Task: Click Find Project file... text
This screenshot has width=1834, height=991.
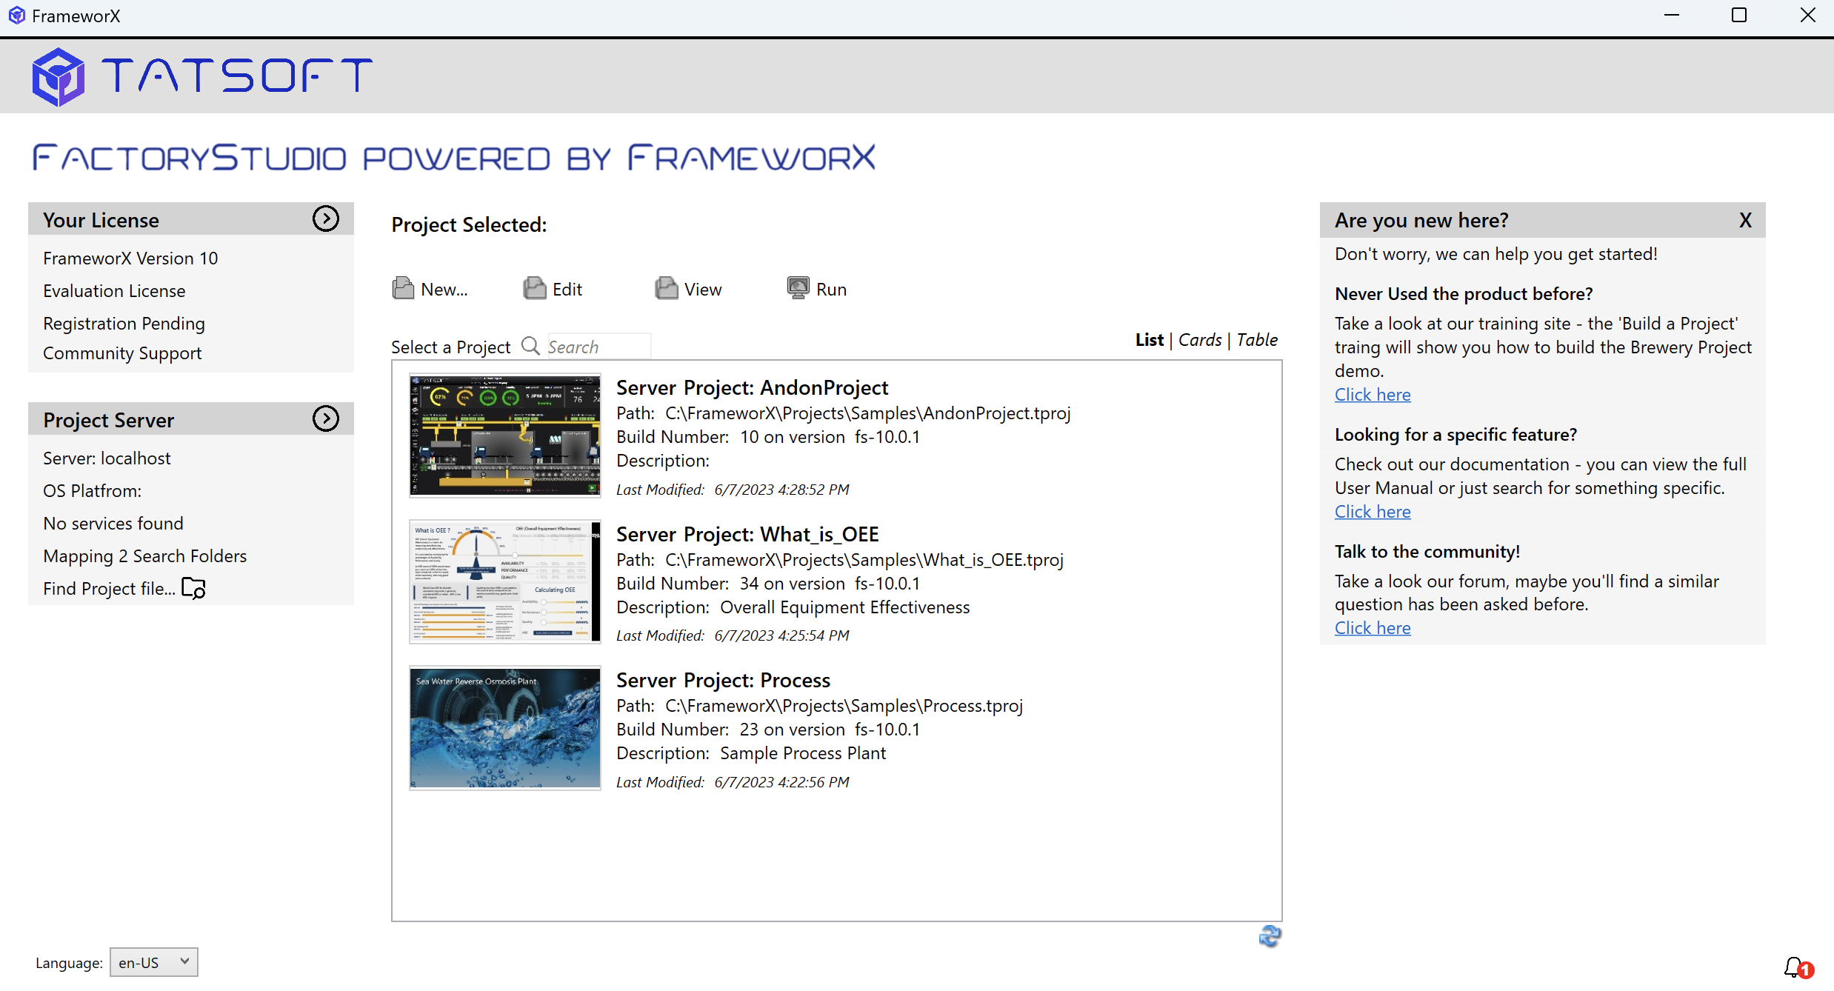Action: [109, 589]
